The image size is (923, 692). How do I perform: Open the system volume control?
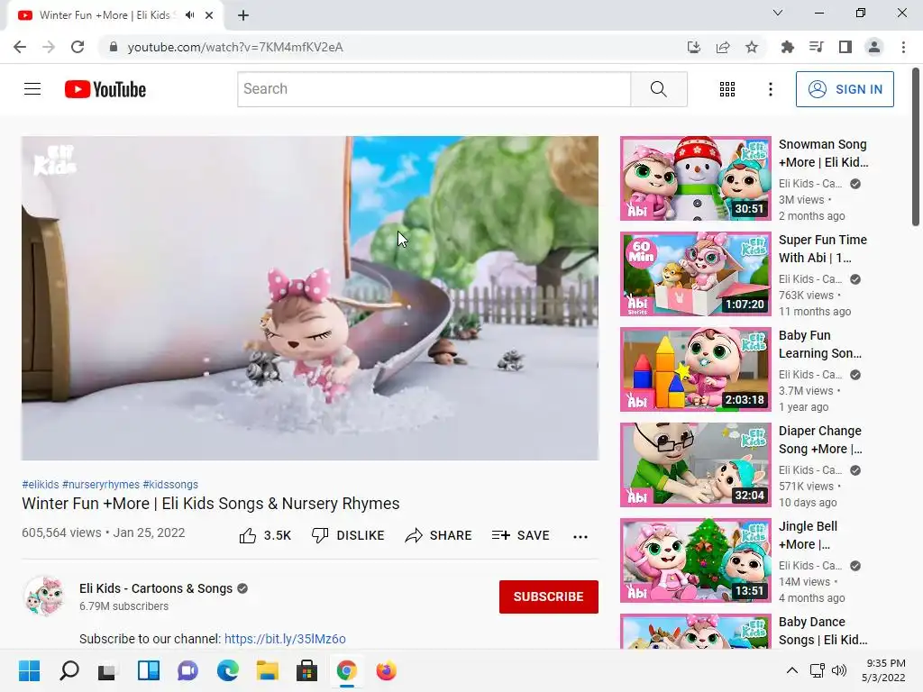coord(839,670)
